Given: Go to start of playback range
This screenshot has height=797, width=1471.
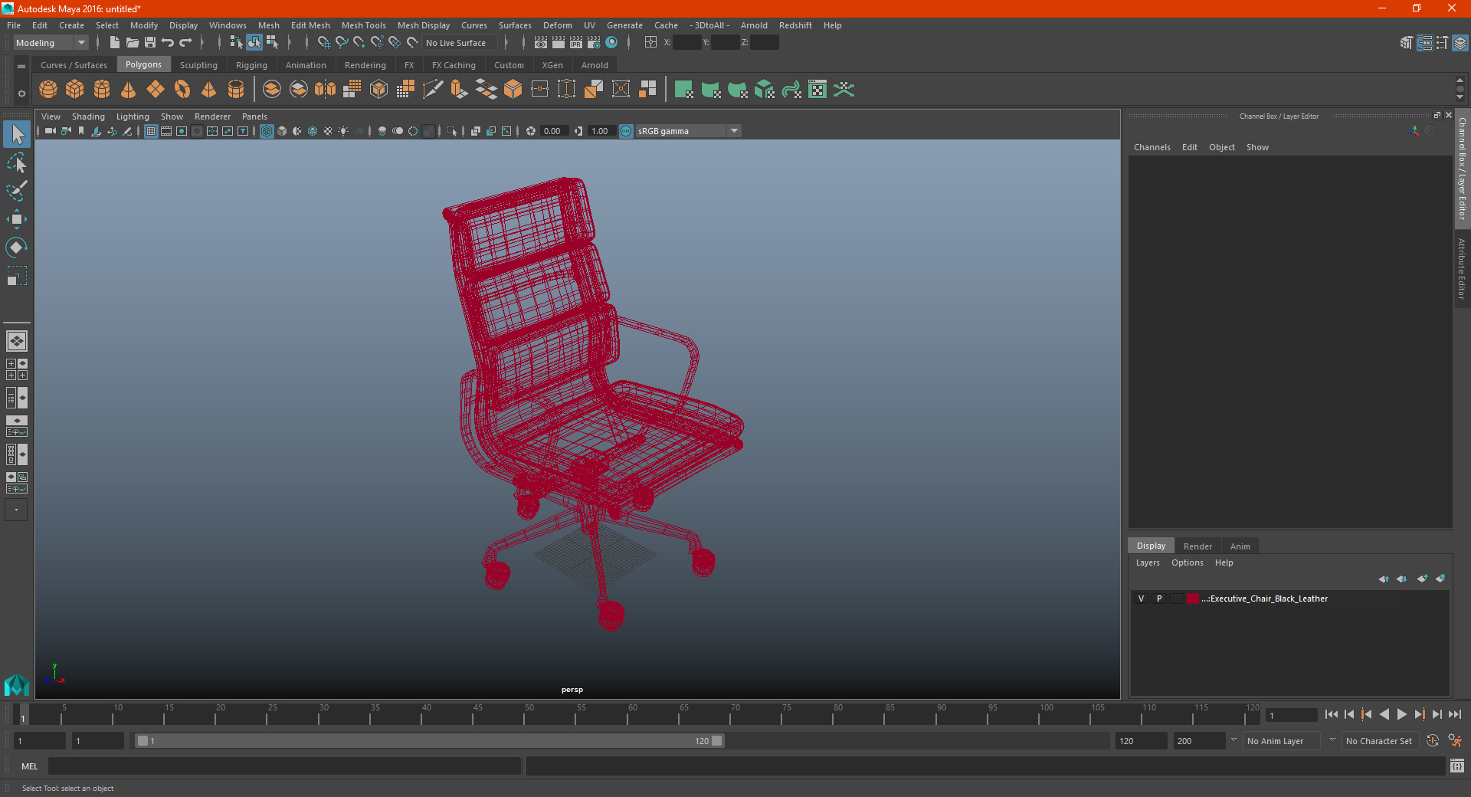Looking at the screenshot, I should coord(1332,714).
